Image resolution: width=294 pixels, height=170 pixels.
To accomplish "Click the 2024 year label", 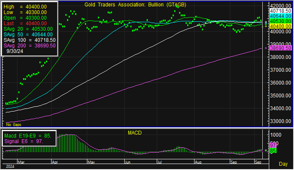I will click(10, 167).
